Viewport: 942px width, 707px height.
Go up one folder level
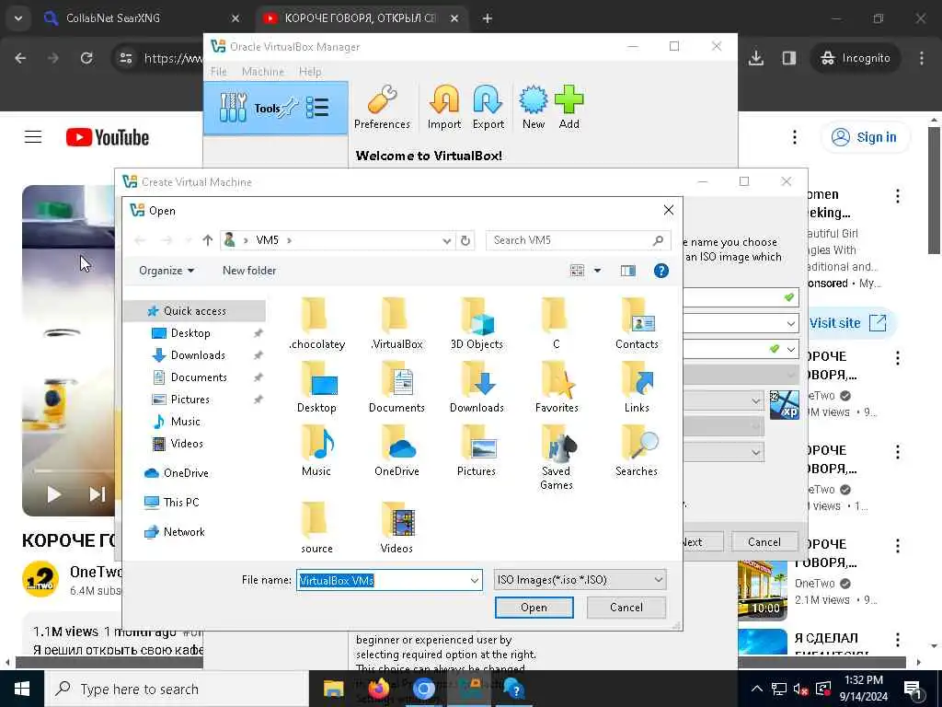(208, 240)
